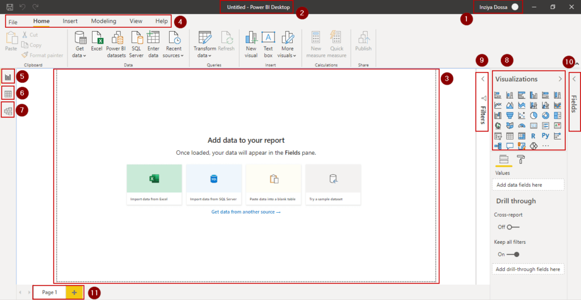Switch to the Data view icon
The image size is (581, 300).
pos(8,94)
